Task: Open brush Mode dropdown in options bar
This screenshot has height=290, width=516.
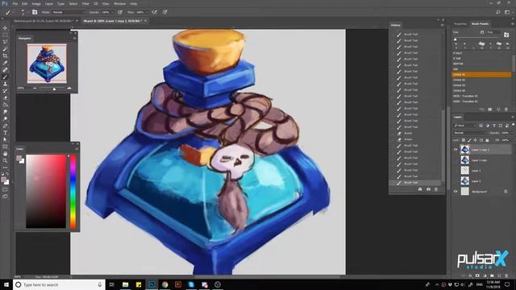Action: pyautogui.click(x=69, y=12)
